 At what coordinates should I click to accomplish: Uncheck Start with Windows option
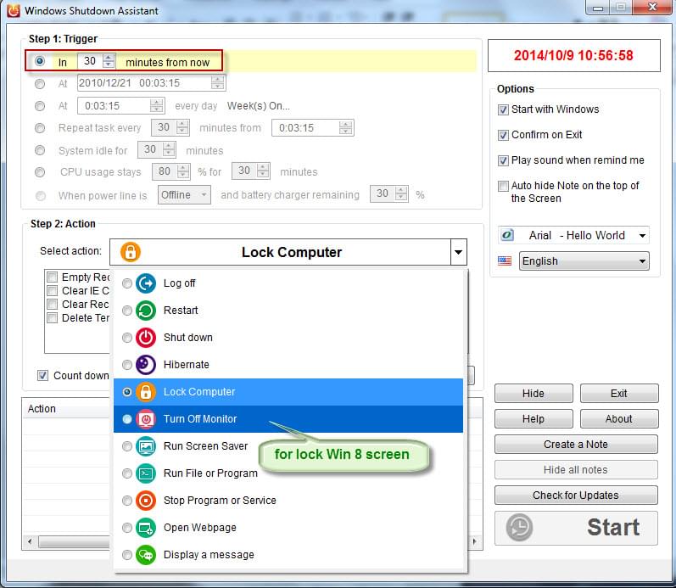(504, 109)
